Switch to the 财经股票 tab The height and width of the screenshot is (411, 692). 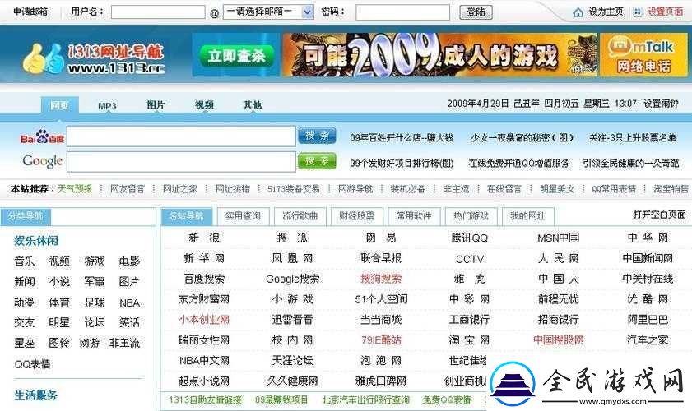tap(356, 216)
